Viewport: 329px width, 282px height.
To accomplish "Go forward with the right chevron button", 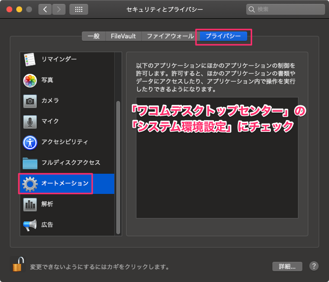I will click(59, 9).
